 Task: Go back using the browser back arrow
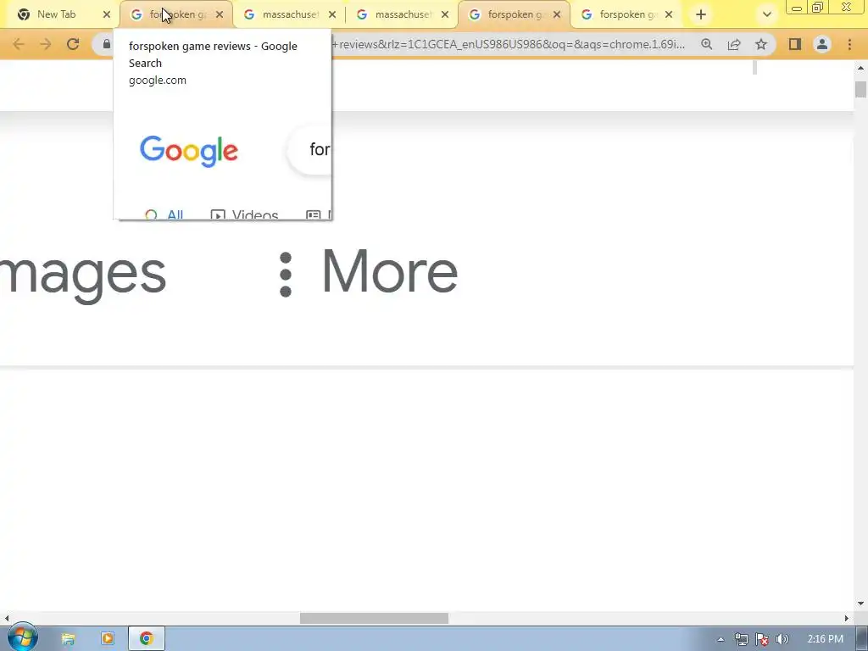[19, 44]
